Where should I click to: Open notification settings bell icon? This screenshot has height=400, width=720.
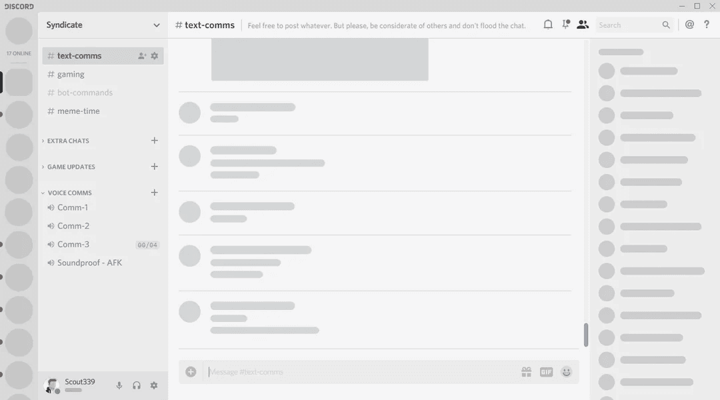[548, 25]
